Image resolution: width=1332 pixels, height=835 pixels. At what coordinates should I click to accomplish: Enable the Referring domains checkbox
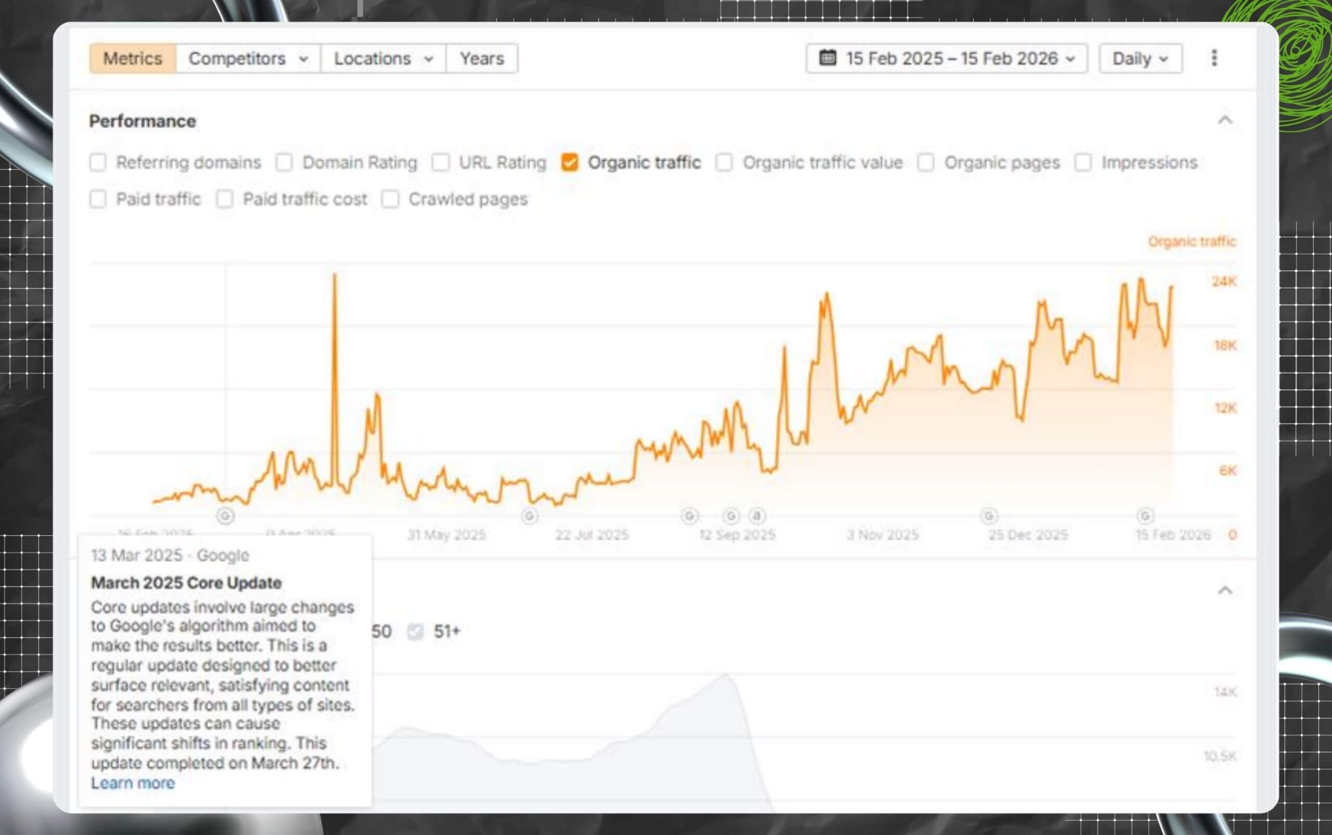click(x=98, y=162)
